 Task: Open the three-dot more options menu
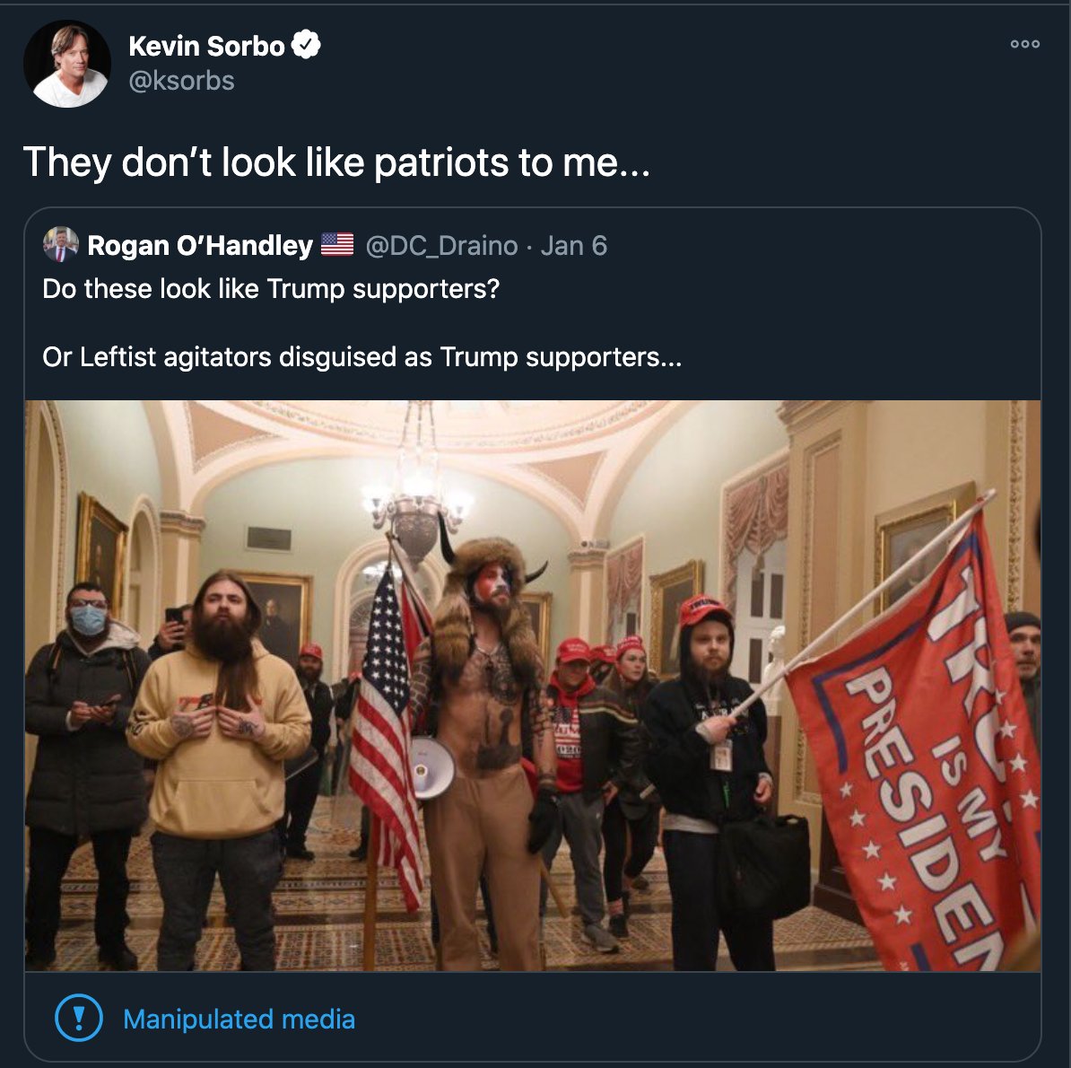coord(1024,44)
